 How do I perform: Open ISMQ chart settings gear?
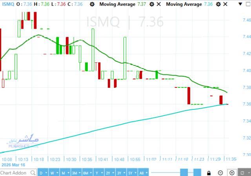pyautogui.click(x=92, y=4)
